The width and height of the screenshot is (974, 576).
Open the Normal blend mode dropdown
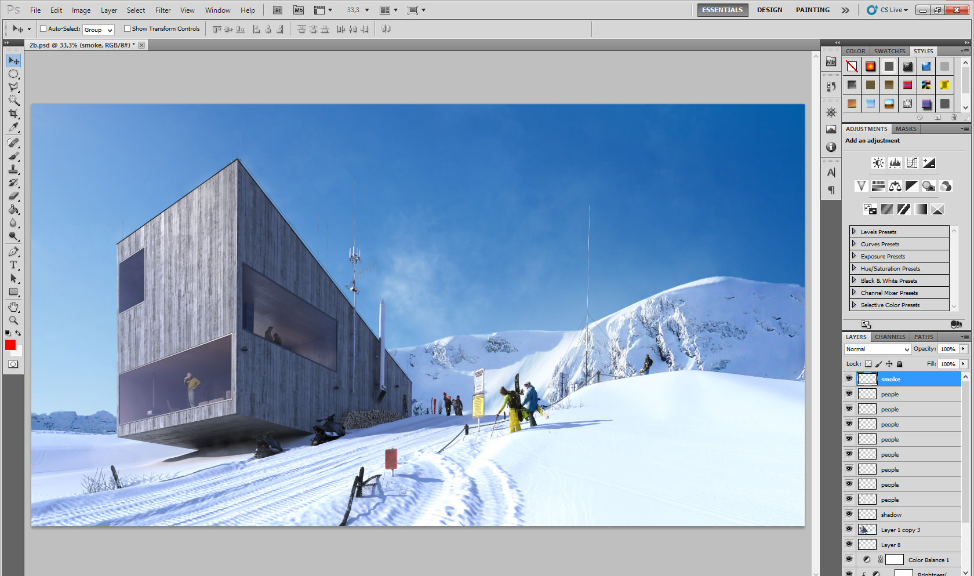(877, 349)
